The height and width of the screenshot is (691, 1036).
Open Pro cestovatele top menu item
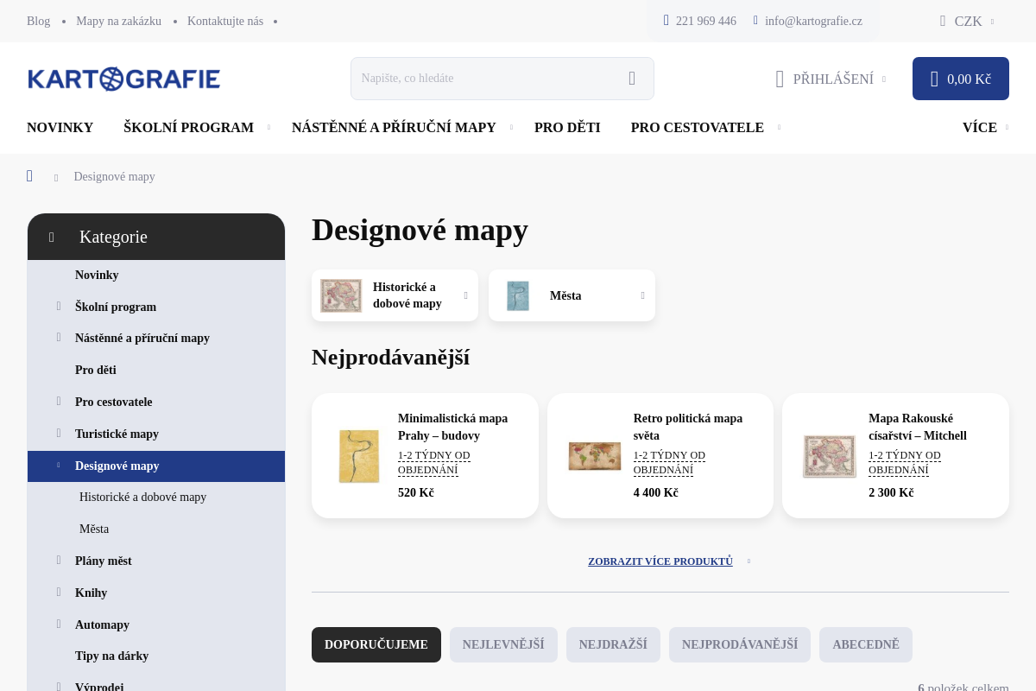(x=697, y=128)
